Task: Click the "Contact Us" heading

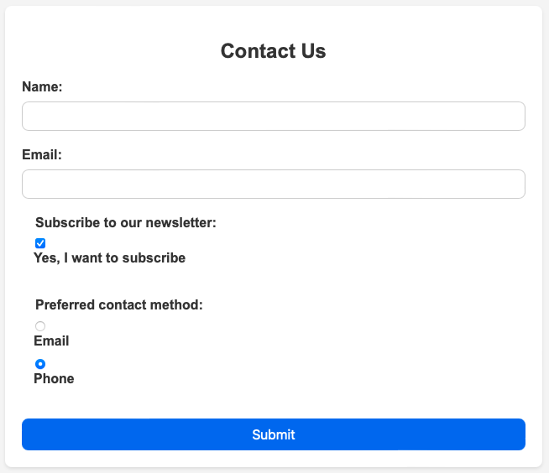Action: [273, 51]
